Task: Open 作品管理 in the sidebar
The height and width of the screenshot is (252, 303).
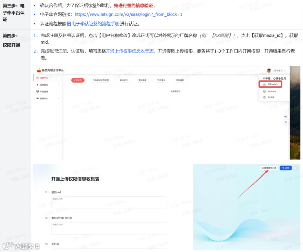Action: [44, 92]
